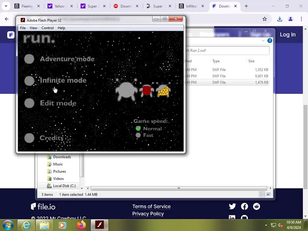Select Infinite mode circle button

[29, 81]
